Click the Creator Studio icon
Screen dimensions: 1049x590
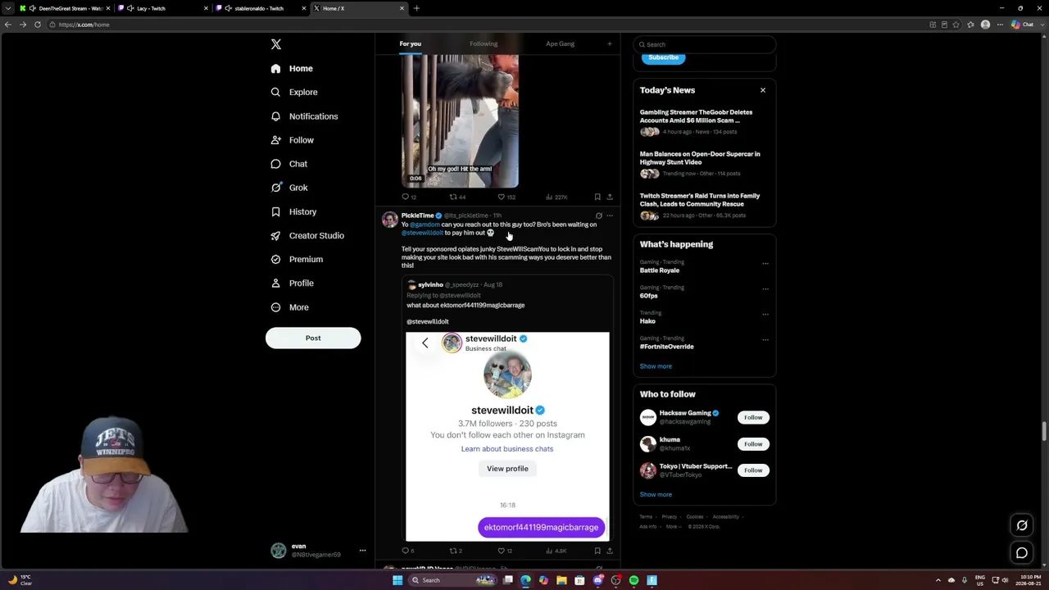click(x=276, y=235)
